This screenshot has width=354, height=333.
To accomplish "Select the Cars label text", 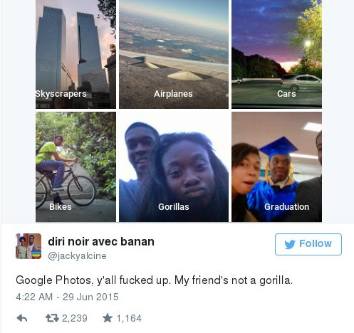I will click(x=286, y=94).
